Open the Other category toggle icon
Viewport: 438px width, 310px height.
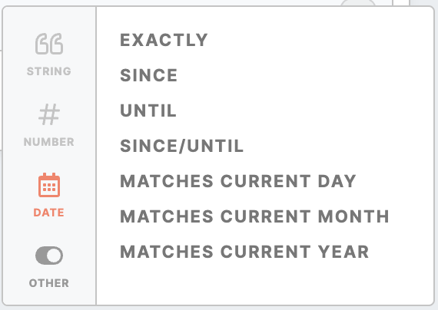click(49, 256)
